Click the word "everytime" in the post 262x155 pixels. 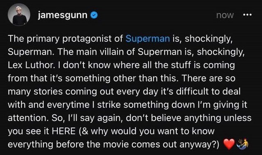coord(68,105)
